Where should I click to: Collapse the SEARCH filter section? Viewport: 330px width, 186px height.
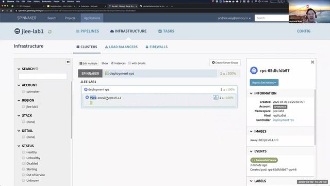click(19, 69)
